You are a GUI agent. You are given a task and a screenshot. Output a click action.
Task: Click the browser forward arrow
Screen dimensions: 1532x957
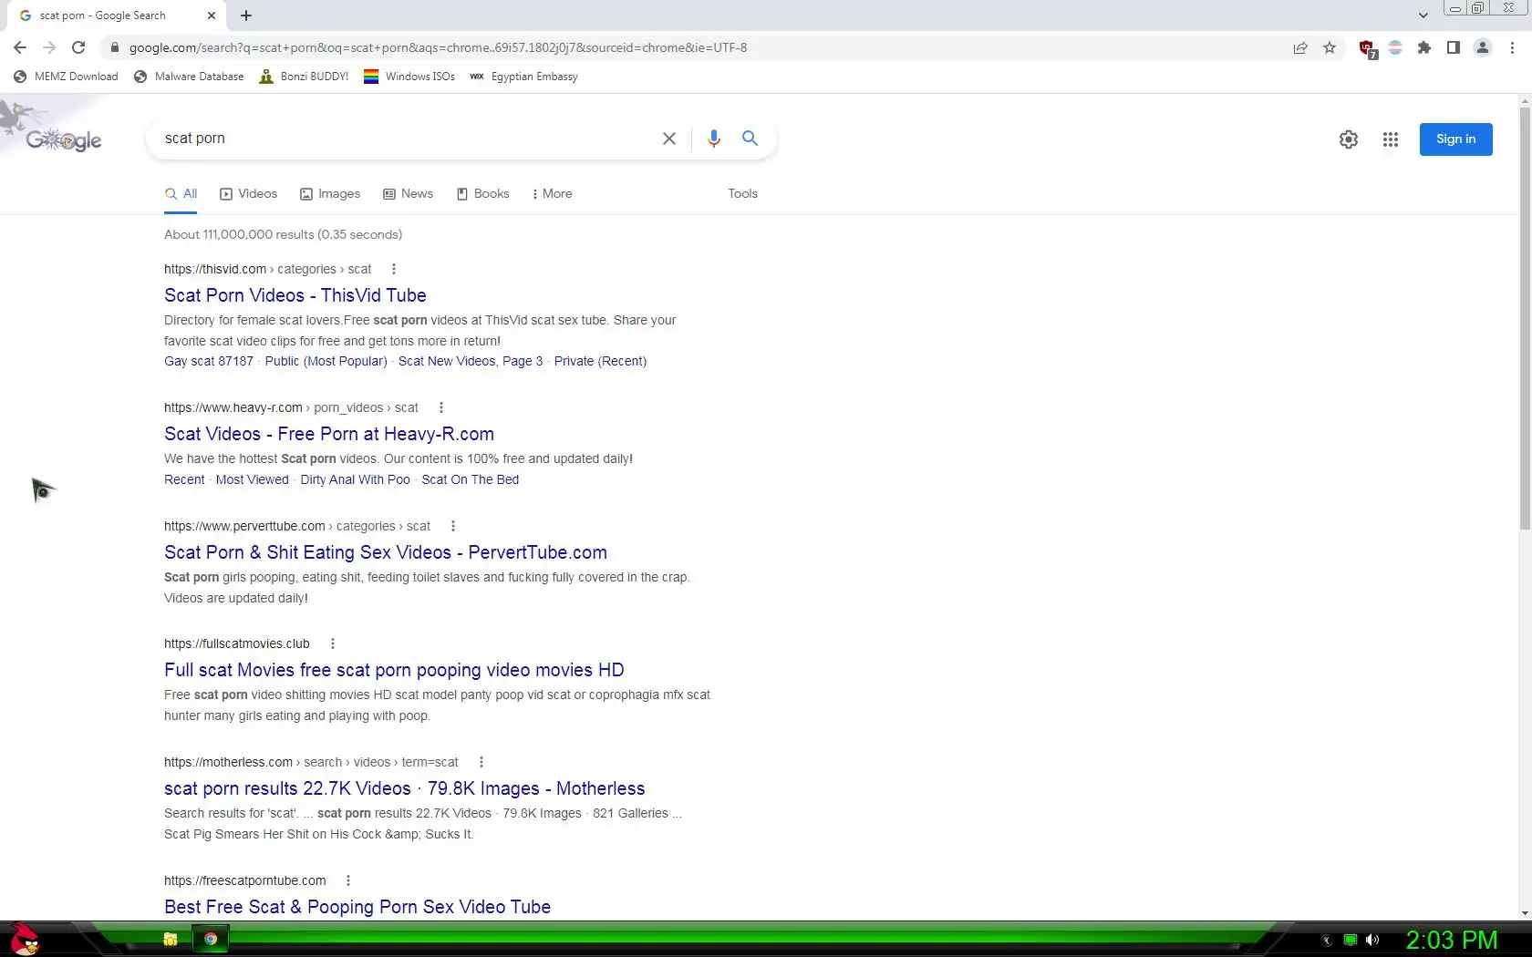pyautogui.click(x=49, y=47)
